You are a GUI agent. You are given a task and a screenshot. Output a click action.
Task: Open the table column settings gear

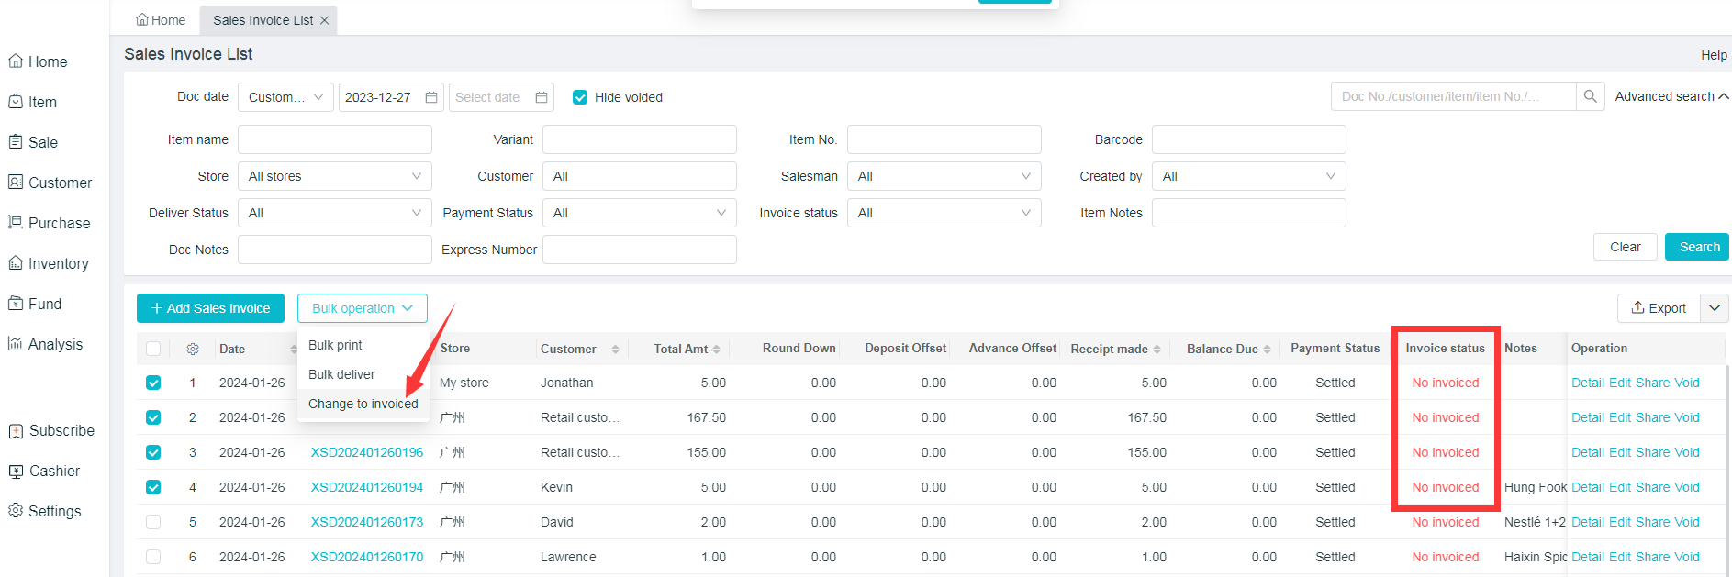point(193,349)
